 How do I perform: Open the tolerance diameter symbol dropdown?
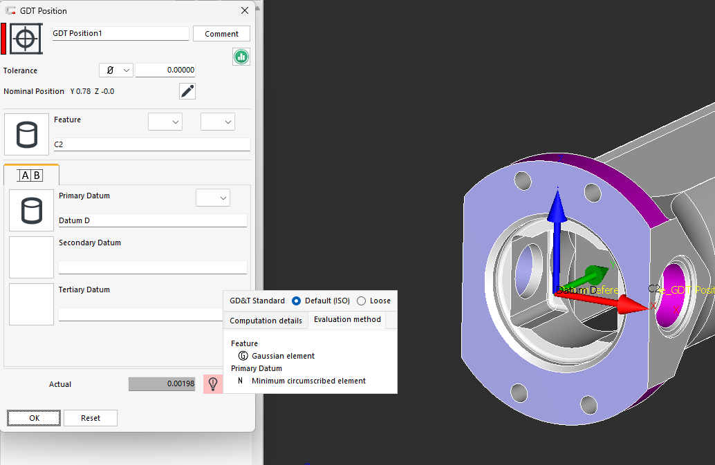tap(116, 70)
